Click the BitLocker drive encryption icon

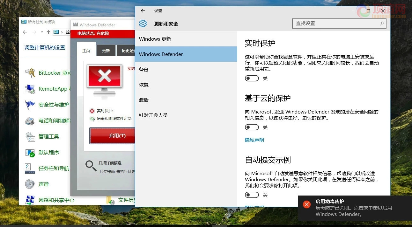(30, 73)
